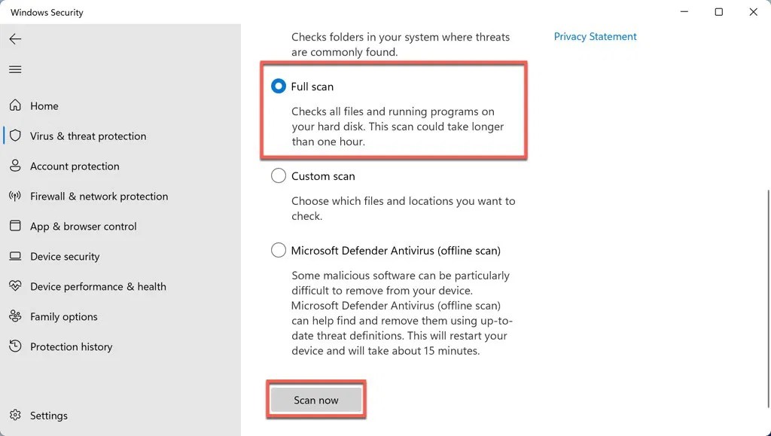This screenshot has width=771, height=436.
Task: Select the Full scan radio button
Action: [278, 86]
